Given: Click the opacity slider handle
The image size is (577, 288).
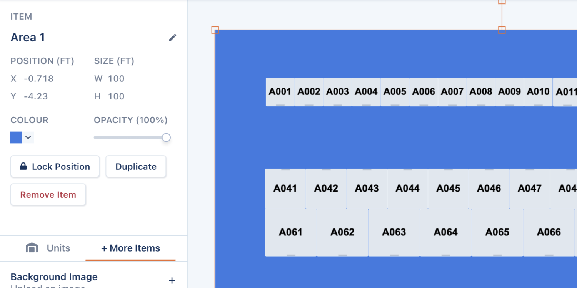Looking at the screenshot, I should click(166, 137).
